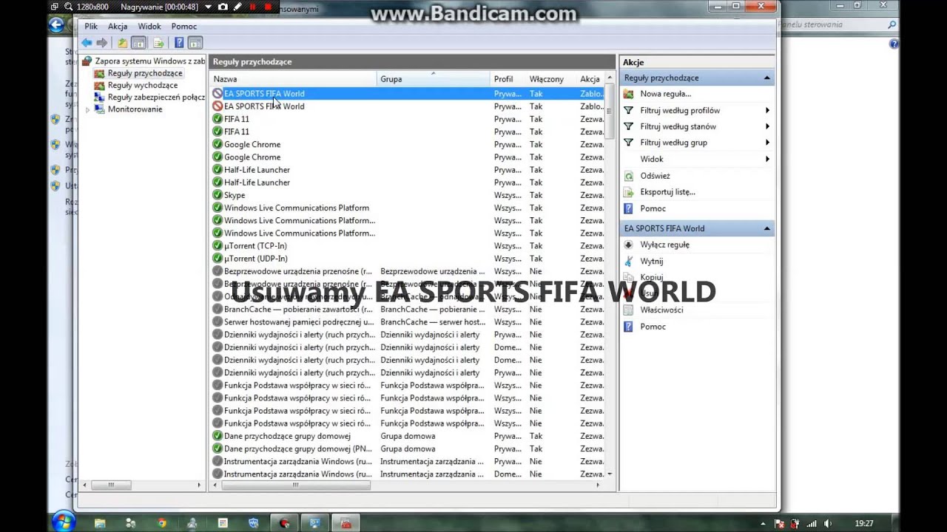Select Reguły zabezpieczeń połączeń in the tree
947x532 pixels.
(156, 98)
